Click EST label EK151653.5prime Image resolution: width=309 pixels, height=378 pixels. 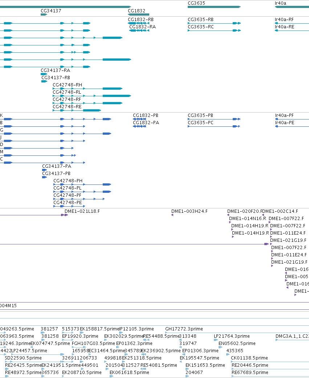(x=206, y=365)
